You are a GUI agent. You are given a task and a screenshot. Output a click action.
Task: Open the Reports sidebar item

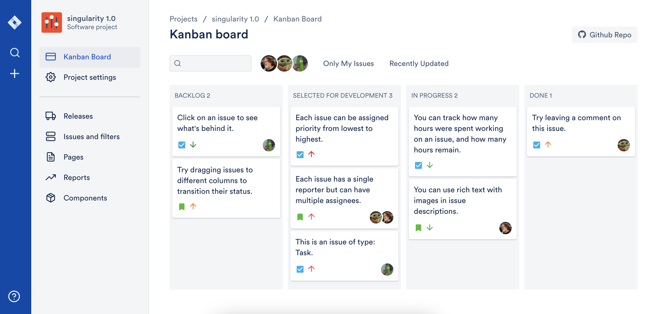click(x=77, y=177)
